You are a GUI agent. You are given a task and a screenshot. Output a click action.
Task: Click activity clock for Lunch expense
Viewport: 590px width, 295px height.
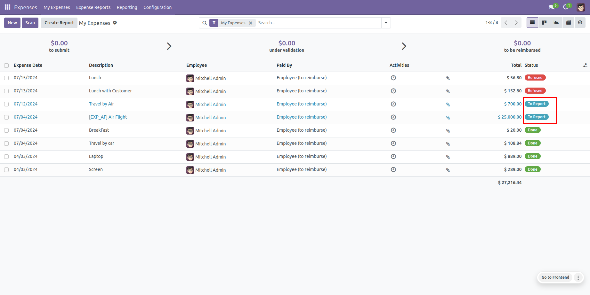393,78
